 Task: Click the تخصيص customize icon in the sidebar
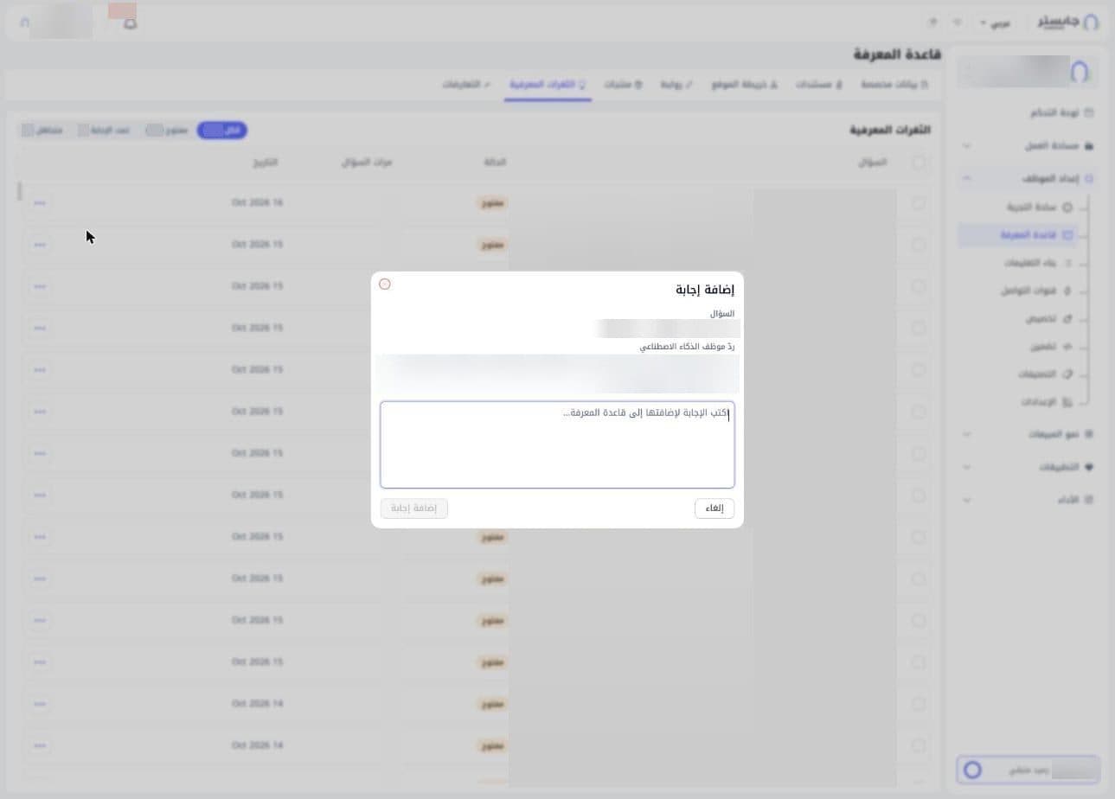coord(1067,319)
